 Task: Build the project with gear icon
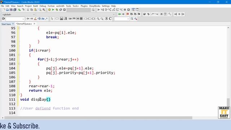[49, 10]
